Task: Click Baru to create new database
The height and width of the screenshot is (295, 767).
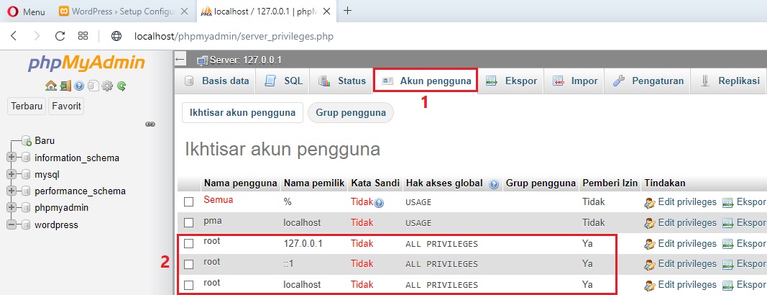Action: pyautogui.click(x=45, y=141)
